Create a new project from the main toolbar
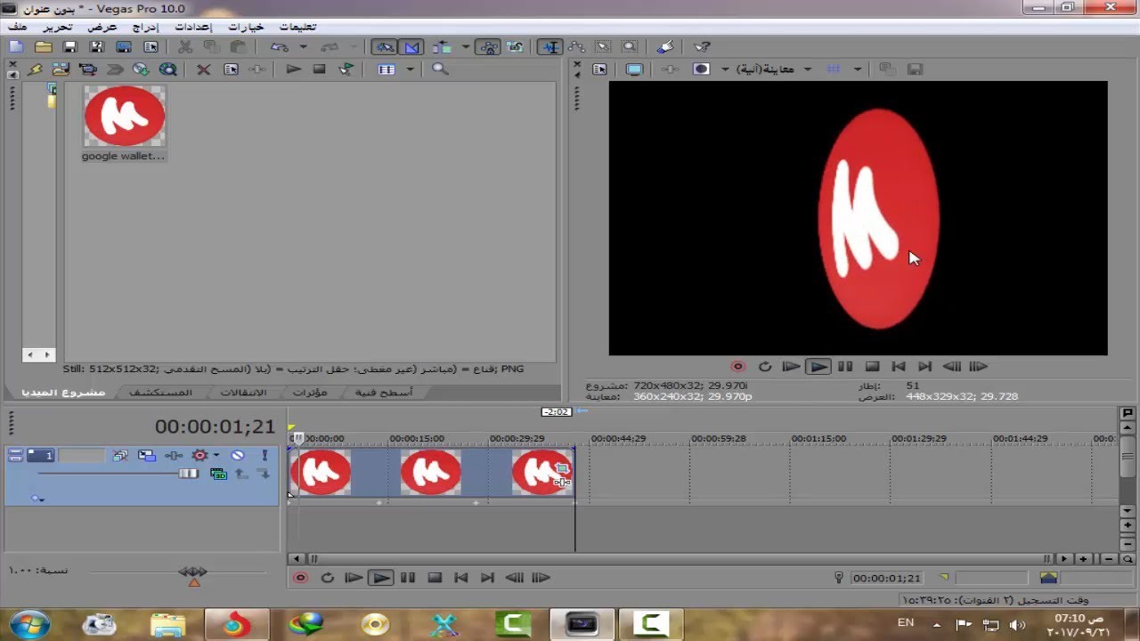Screen dimensions: 1140x641 tap(16, 47)
